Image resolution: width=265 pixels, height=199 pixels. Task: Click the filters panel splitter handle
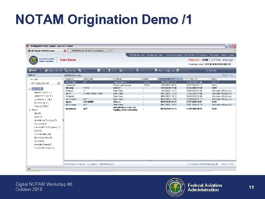click(x=63, y=120)
